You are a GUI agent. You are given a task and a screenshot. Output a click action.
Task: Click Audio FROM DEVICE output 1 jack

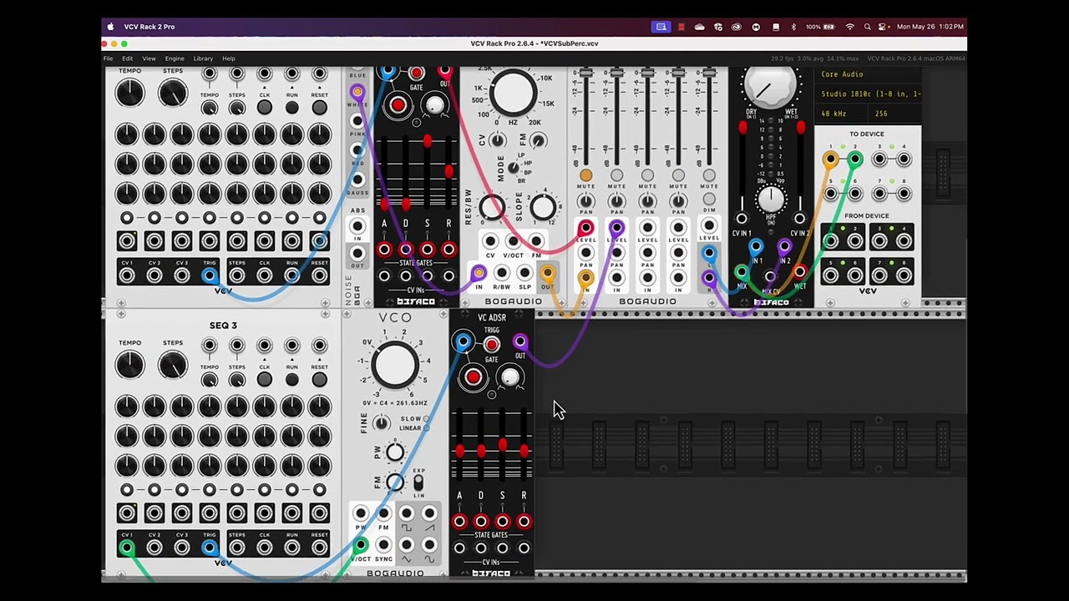click(x=830, y=242)
